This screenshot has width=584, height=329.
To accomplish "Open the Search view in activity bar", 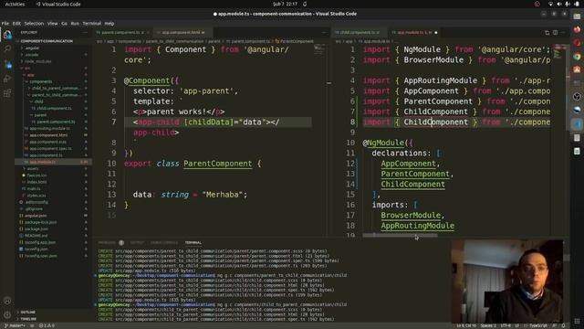I will (7, 49).
